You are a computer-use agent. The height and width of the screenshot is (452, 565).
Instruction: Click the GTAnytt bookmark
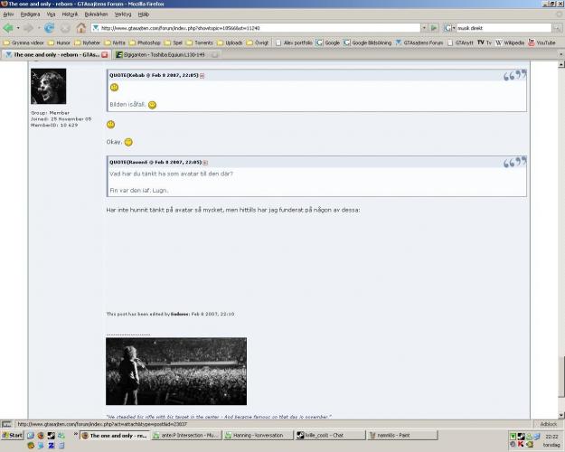(460, 42)
